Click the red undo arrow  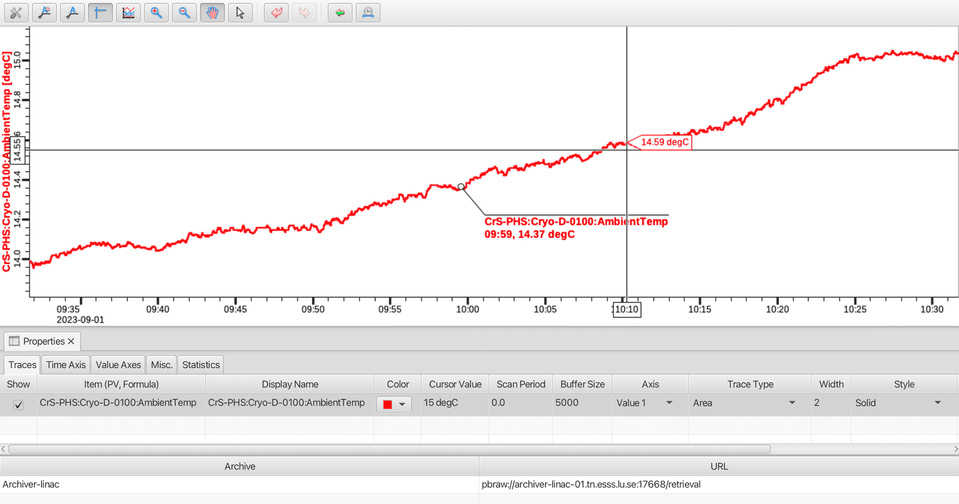click(276, 12)
